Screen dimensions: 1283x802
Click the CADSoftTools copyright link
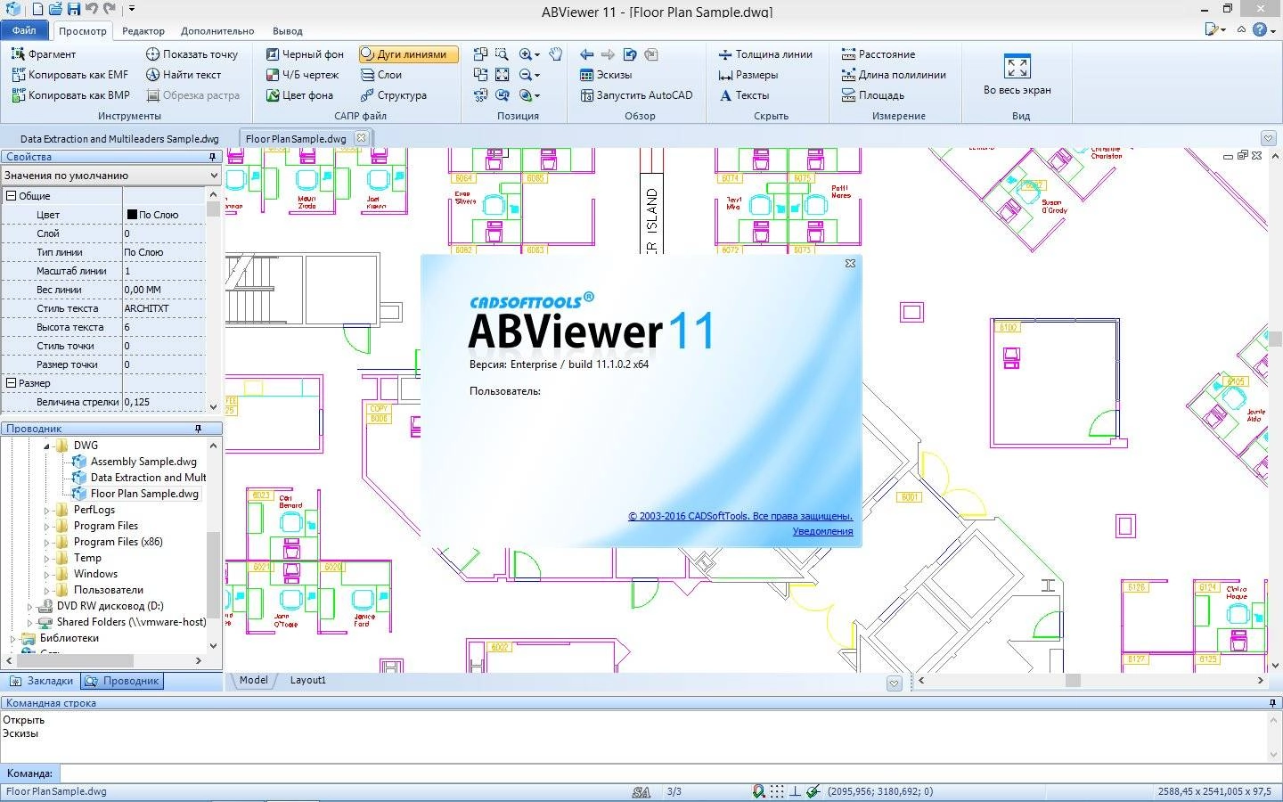[x=740, y=516]
